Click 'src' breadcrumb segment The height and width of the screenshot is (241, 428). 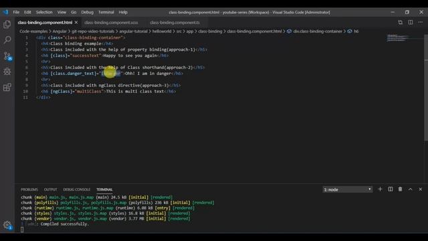click(179, 31)
